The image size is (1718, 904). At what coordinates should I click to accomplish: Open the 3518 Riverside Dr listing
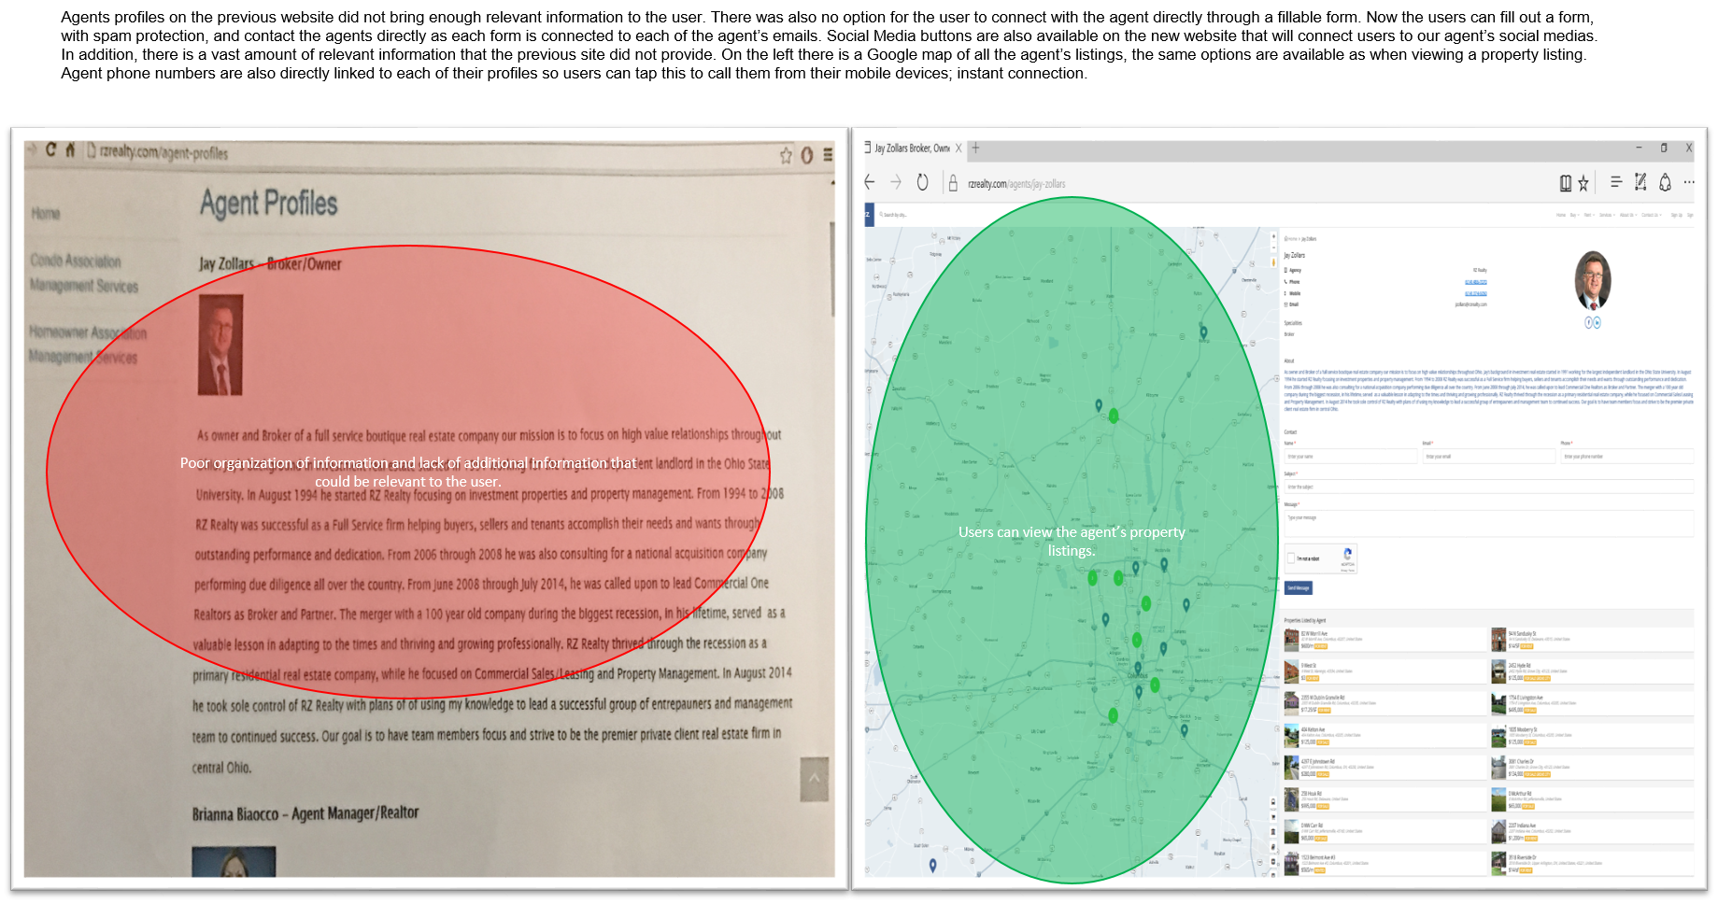[1592, 863]
